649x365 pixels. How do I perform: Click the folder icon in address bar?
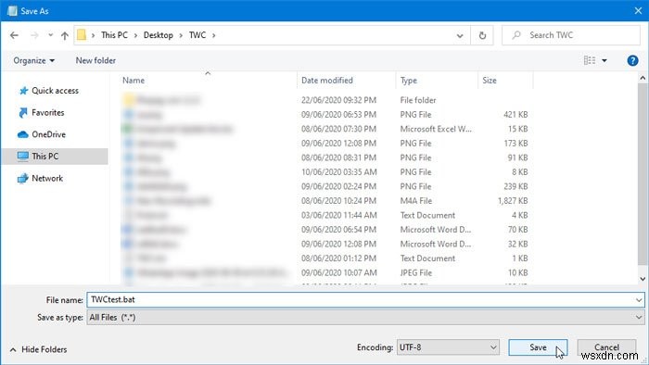pyautogui.click(x=82, y=35)
